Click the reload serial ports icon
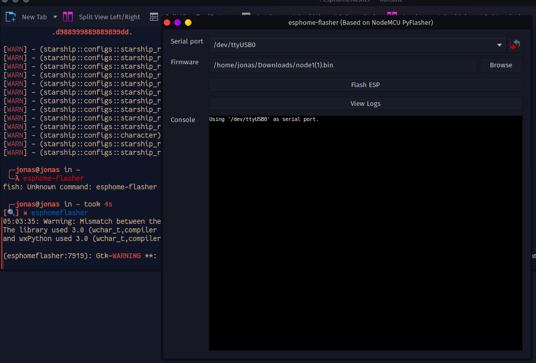This screenshot has height=363, width=536. (x=515, y=45)
